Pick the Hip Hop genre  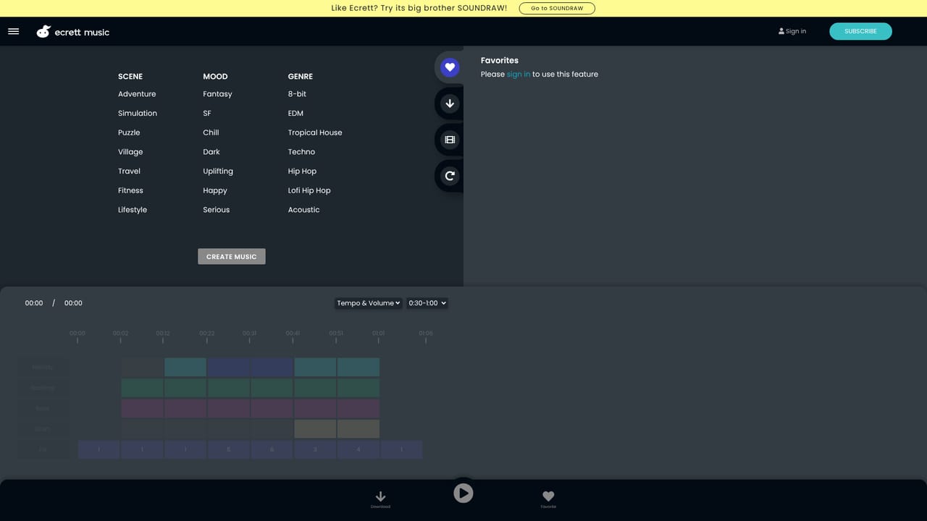tap(302, 171)
